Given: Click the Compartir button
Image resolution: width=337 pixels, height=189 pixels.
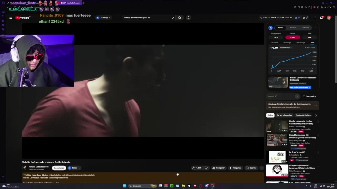Looking at the screenshot, I should (219, 168).
